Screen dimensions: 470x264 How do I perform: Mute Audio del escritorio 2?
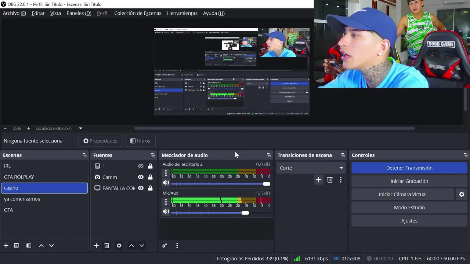tap(166, 183)
